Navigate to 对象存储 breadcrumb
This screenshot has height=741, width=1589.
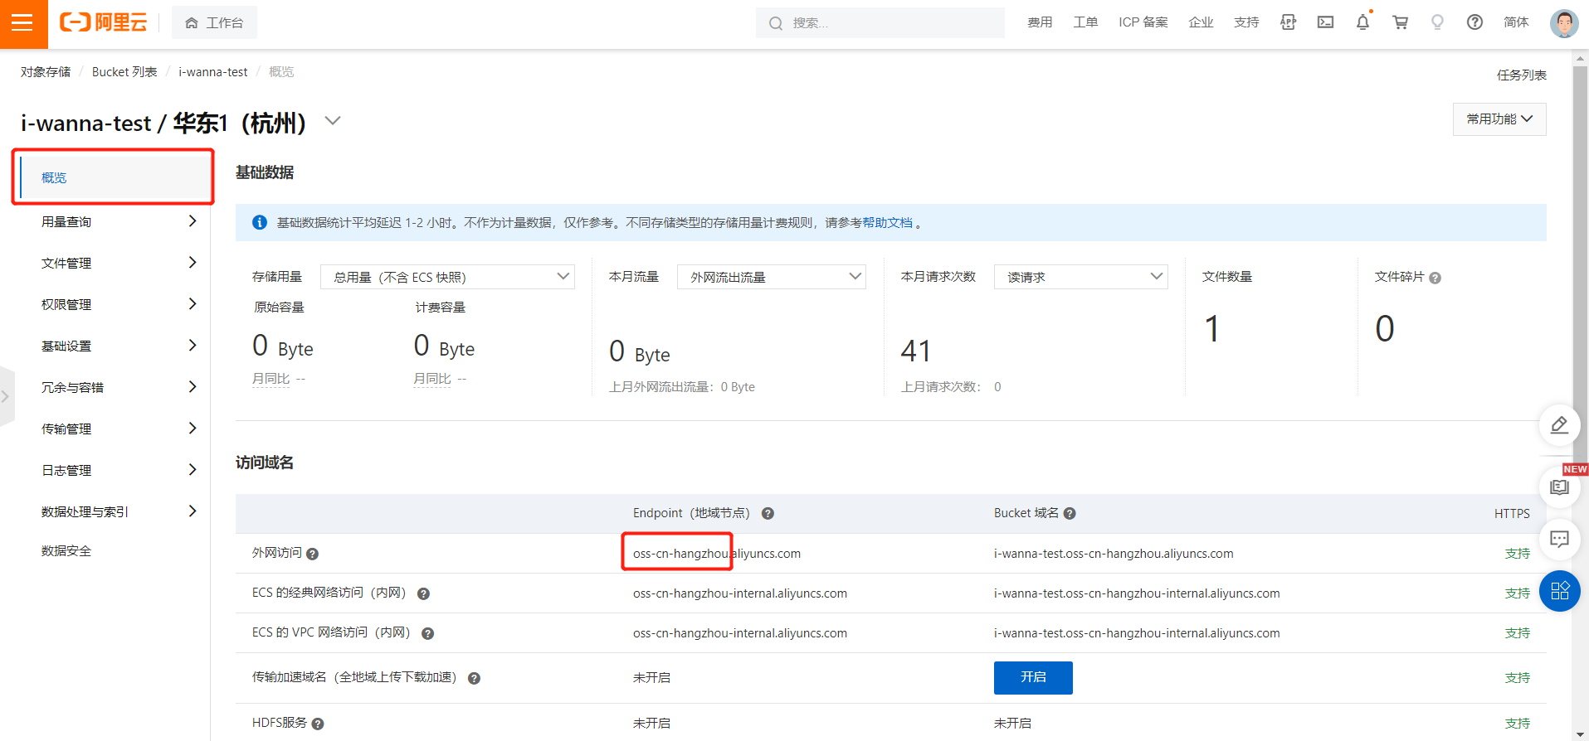point(46,72)
